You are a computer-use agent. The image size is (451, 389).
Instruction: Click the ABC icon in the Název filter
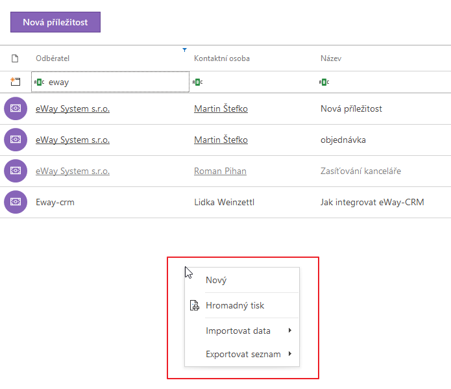[x=324, y=82]
